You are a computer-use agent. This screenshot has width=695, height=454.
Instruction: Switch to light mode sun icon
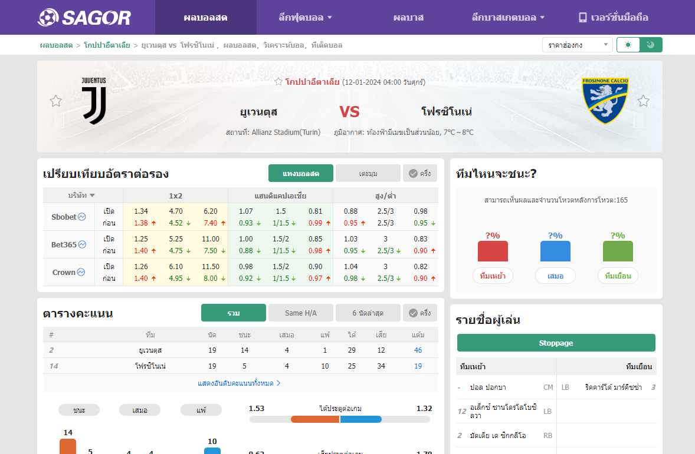628,45
